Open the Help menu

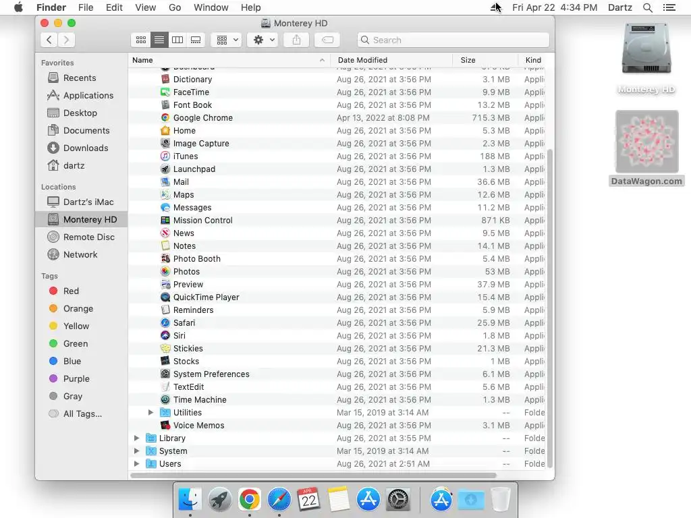pos(251,7)
